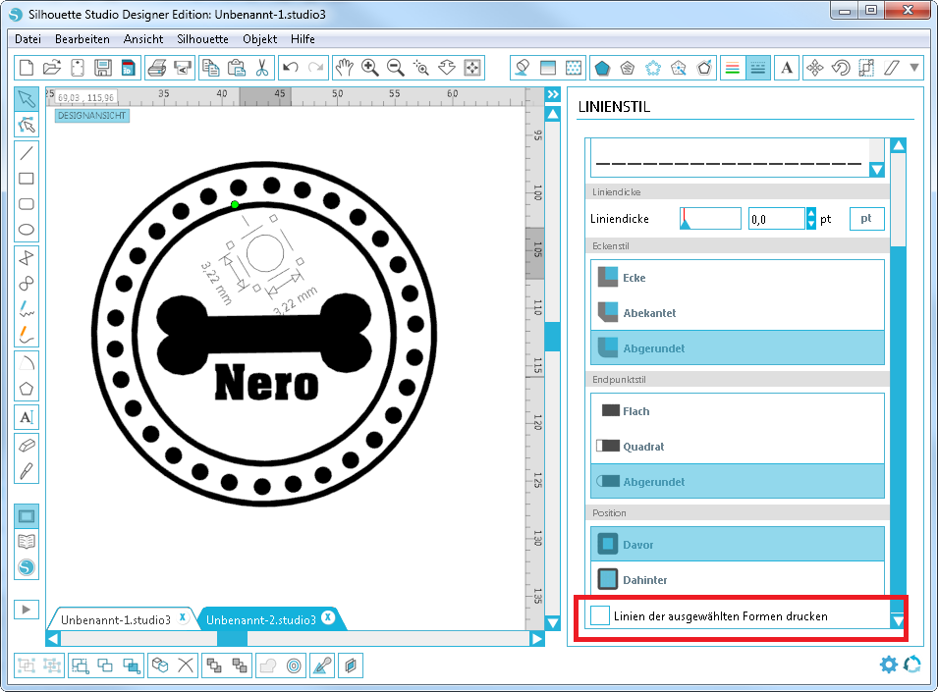The width and height of the screenshot is (938, 692).
Task: Click the line thickness value field
Action: pos(775,220)
